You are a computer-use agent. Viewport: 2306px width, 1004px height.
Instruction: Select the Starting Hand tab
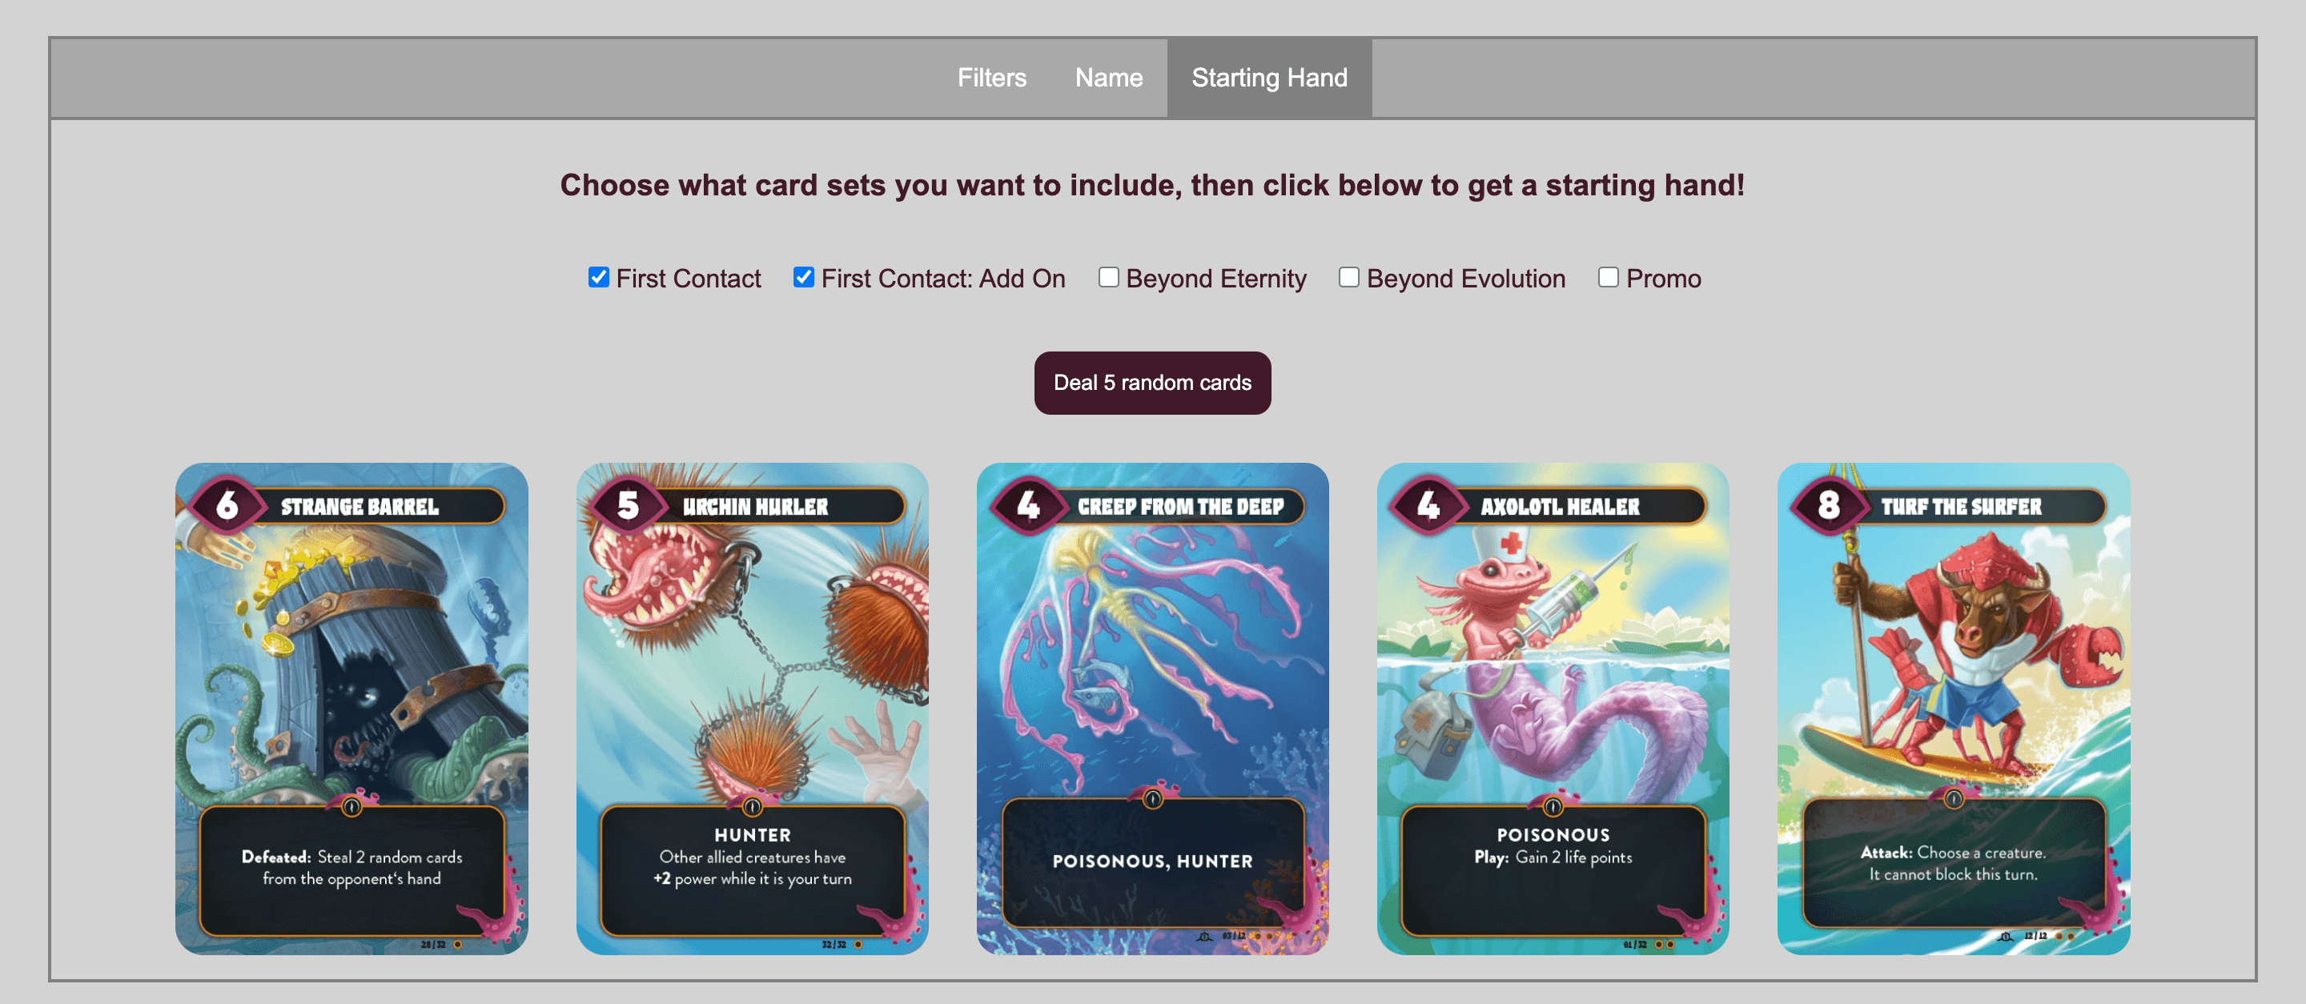(1269, 78)
